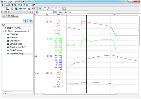141x99 pixels.
Task: Redo with the gray arrow icon
Action: (24, 9)
